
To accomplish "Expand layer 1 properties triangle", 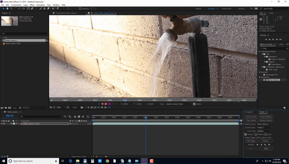I will [x=12, y=124].
